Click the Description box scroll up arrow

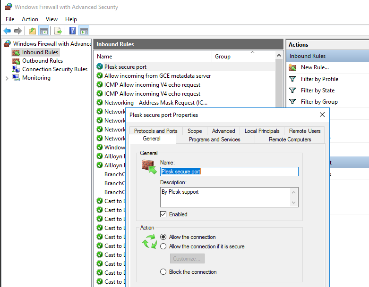point(293,192)
